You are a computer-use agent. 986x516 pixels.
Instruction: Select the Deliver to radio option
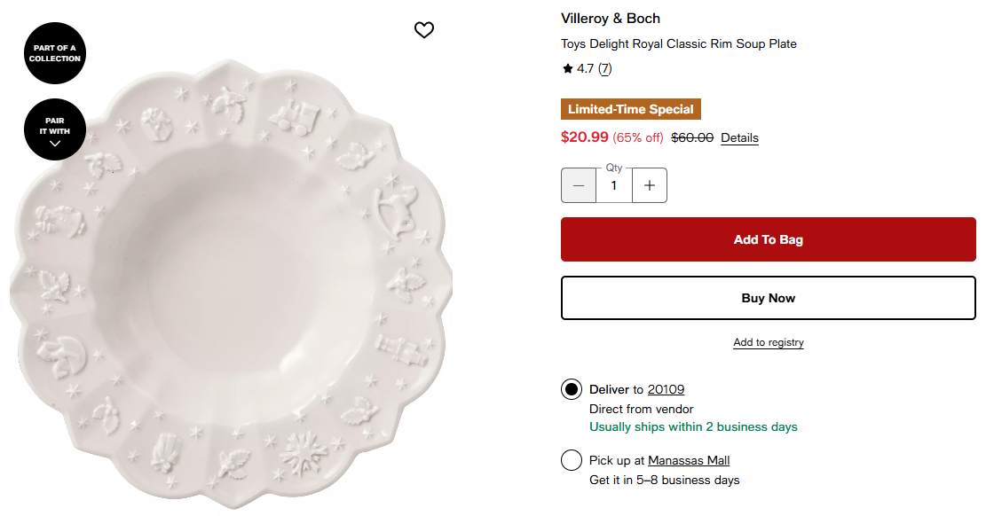572,389
